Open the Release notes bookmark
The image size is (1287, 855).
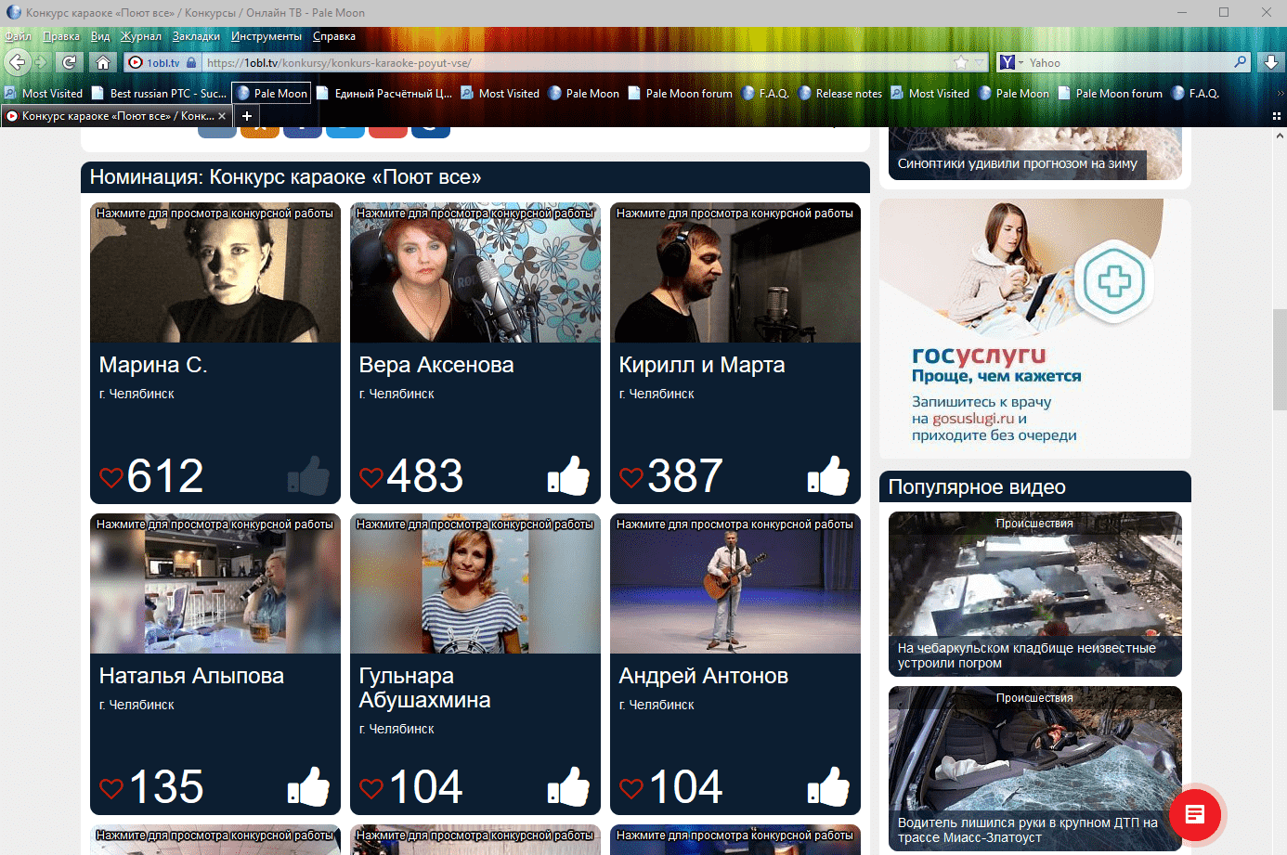pyautogui.click(x=840, y=93)
